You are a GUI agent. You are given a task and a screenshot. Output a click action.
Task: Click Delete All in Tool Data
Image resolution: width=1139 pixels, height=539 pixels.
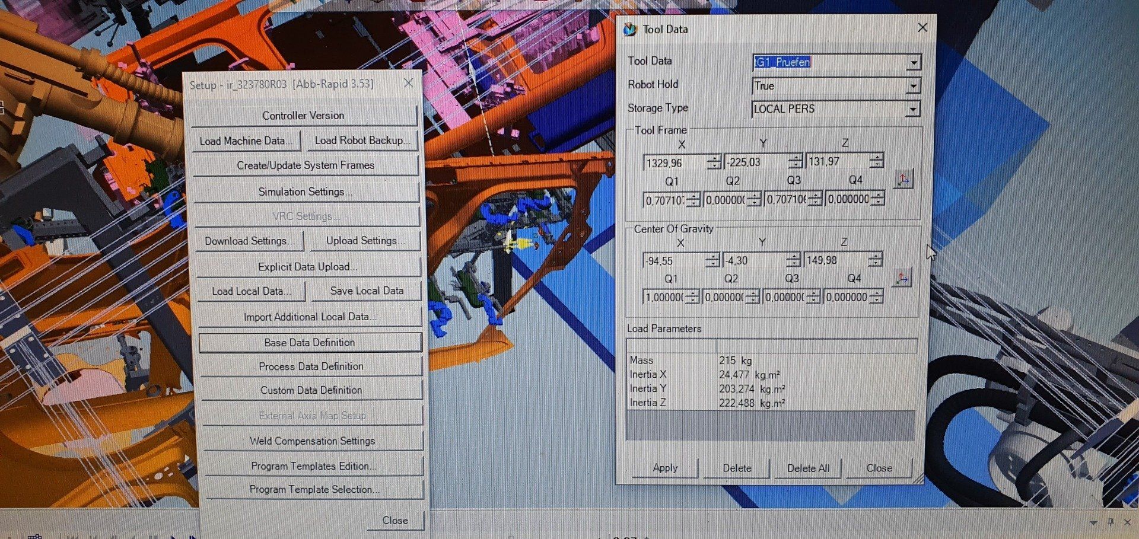(x=808, y=468)
